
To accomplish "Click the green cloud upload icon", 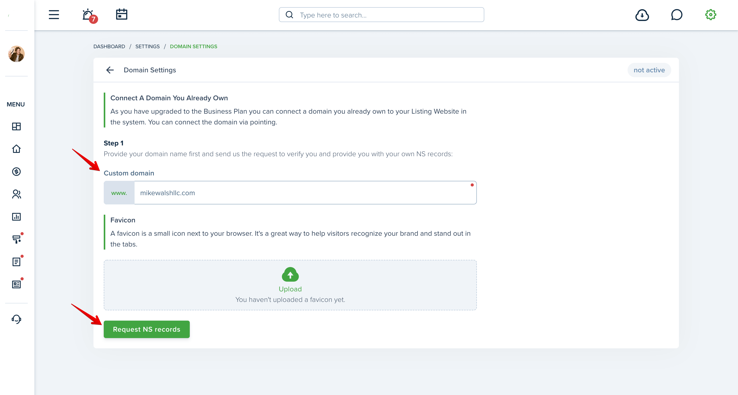I will point(290,274).
